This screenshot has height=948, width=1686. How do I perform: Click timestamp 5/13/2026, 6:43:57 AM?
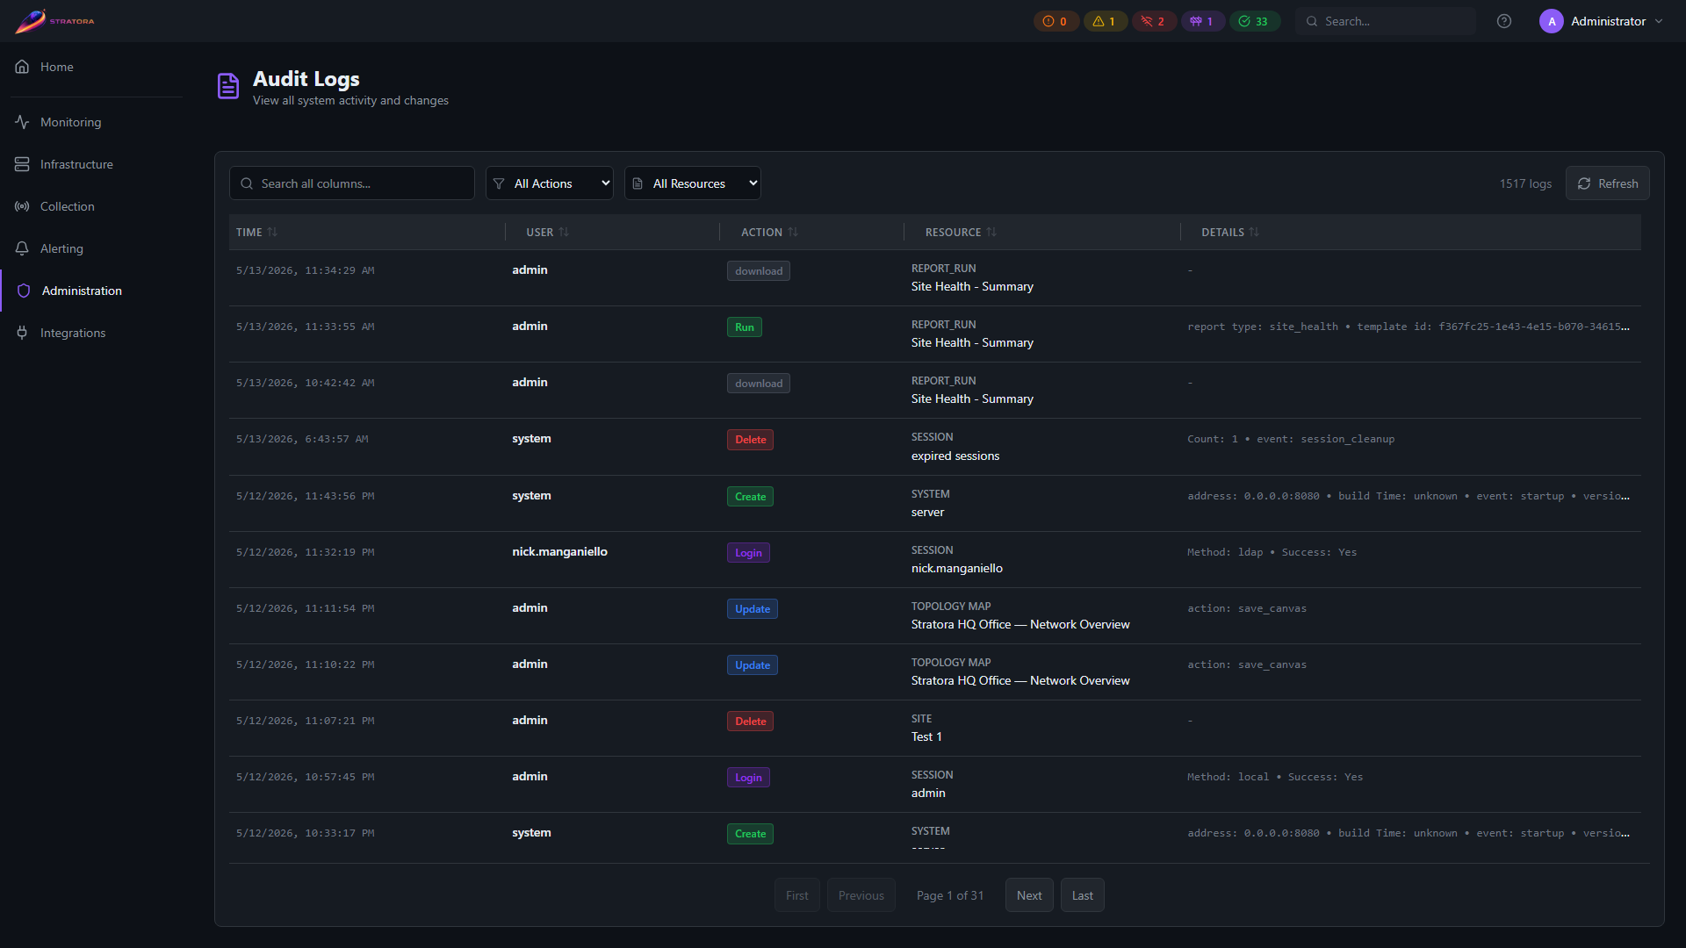pyautogui.click(x=302, y=439)
